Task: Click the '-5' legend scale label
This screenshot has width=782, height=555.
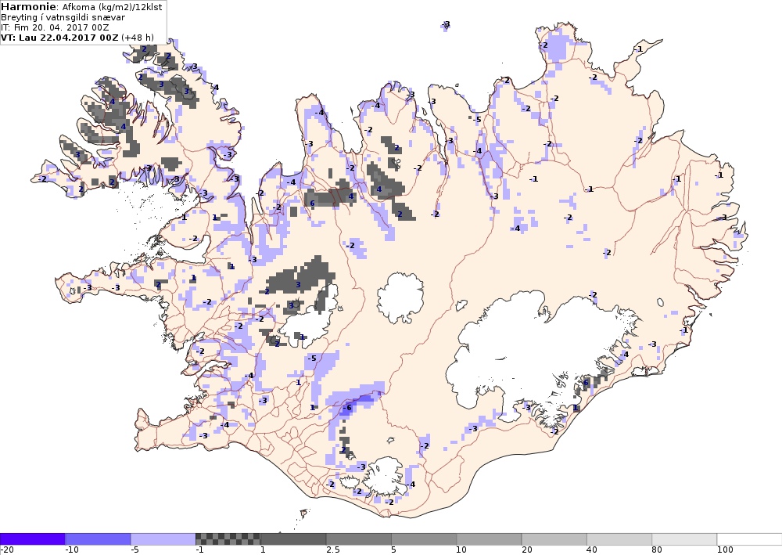Action: point(135,550)
